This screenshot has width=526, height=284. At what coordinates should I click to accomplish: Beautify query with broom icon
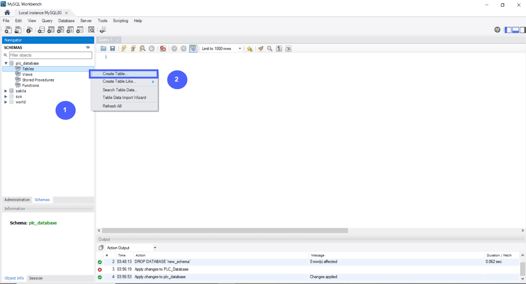tap(261, 48)
